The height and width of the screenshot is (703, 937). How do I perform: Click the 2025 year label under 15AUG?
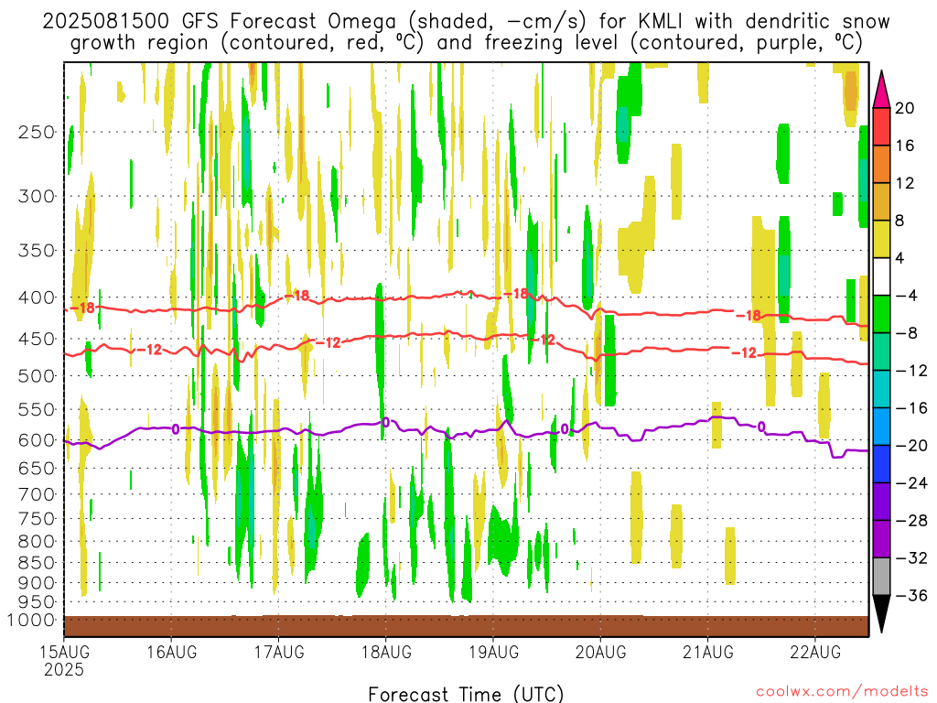click(64, 670)
